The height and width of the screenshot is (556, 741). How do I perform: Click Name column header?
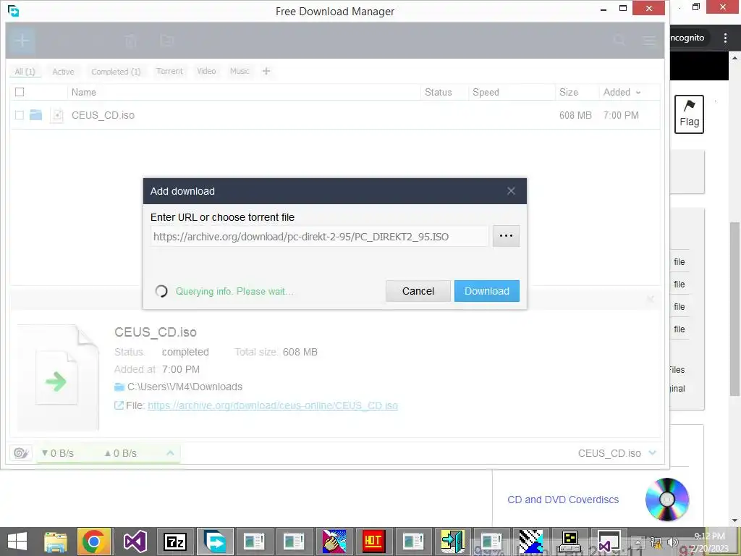click(x=84, y=92)
